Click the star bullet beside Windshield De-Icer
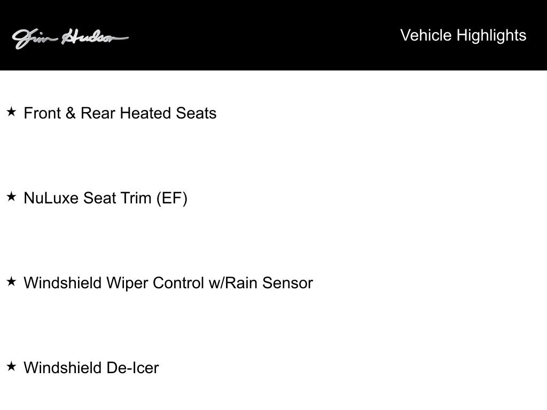547x410 pixels. click(11, 366)
